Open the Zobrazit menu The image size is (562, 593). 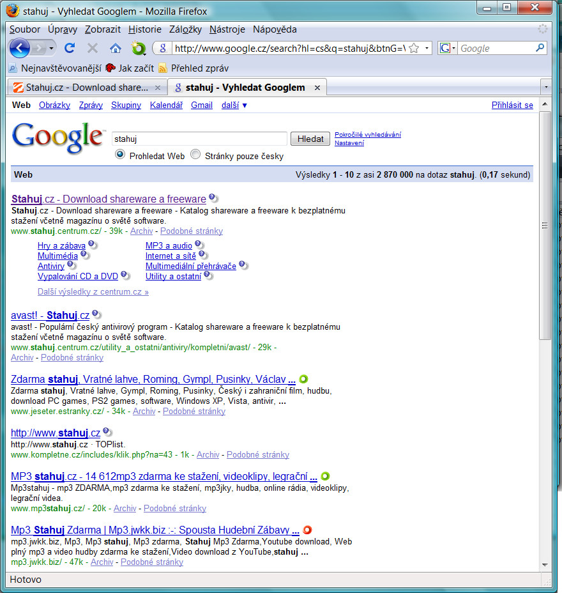(102, 29)
